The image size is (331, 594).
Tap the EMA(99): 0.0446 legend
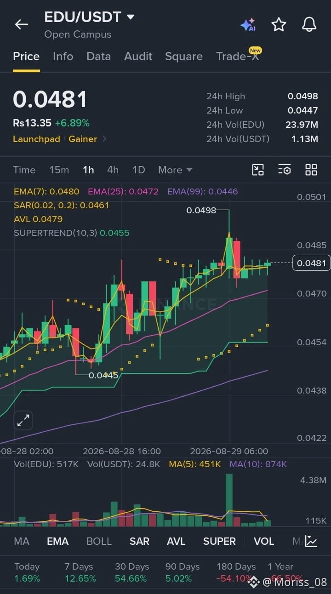click(203, 191)
